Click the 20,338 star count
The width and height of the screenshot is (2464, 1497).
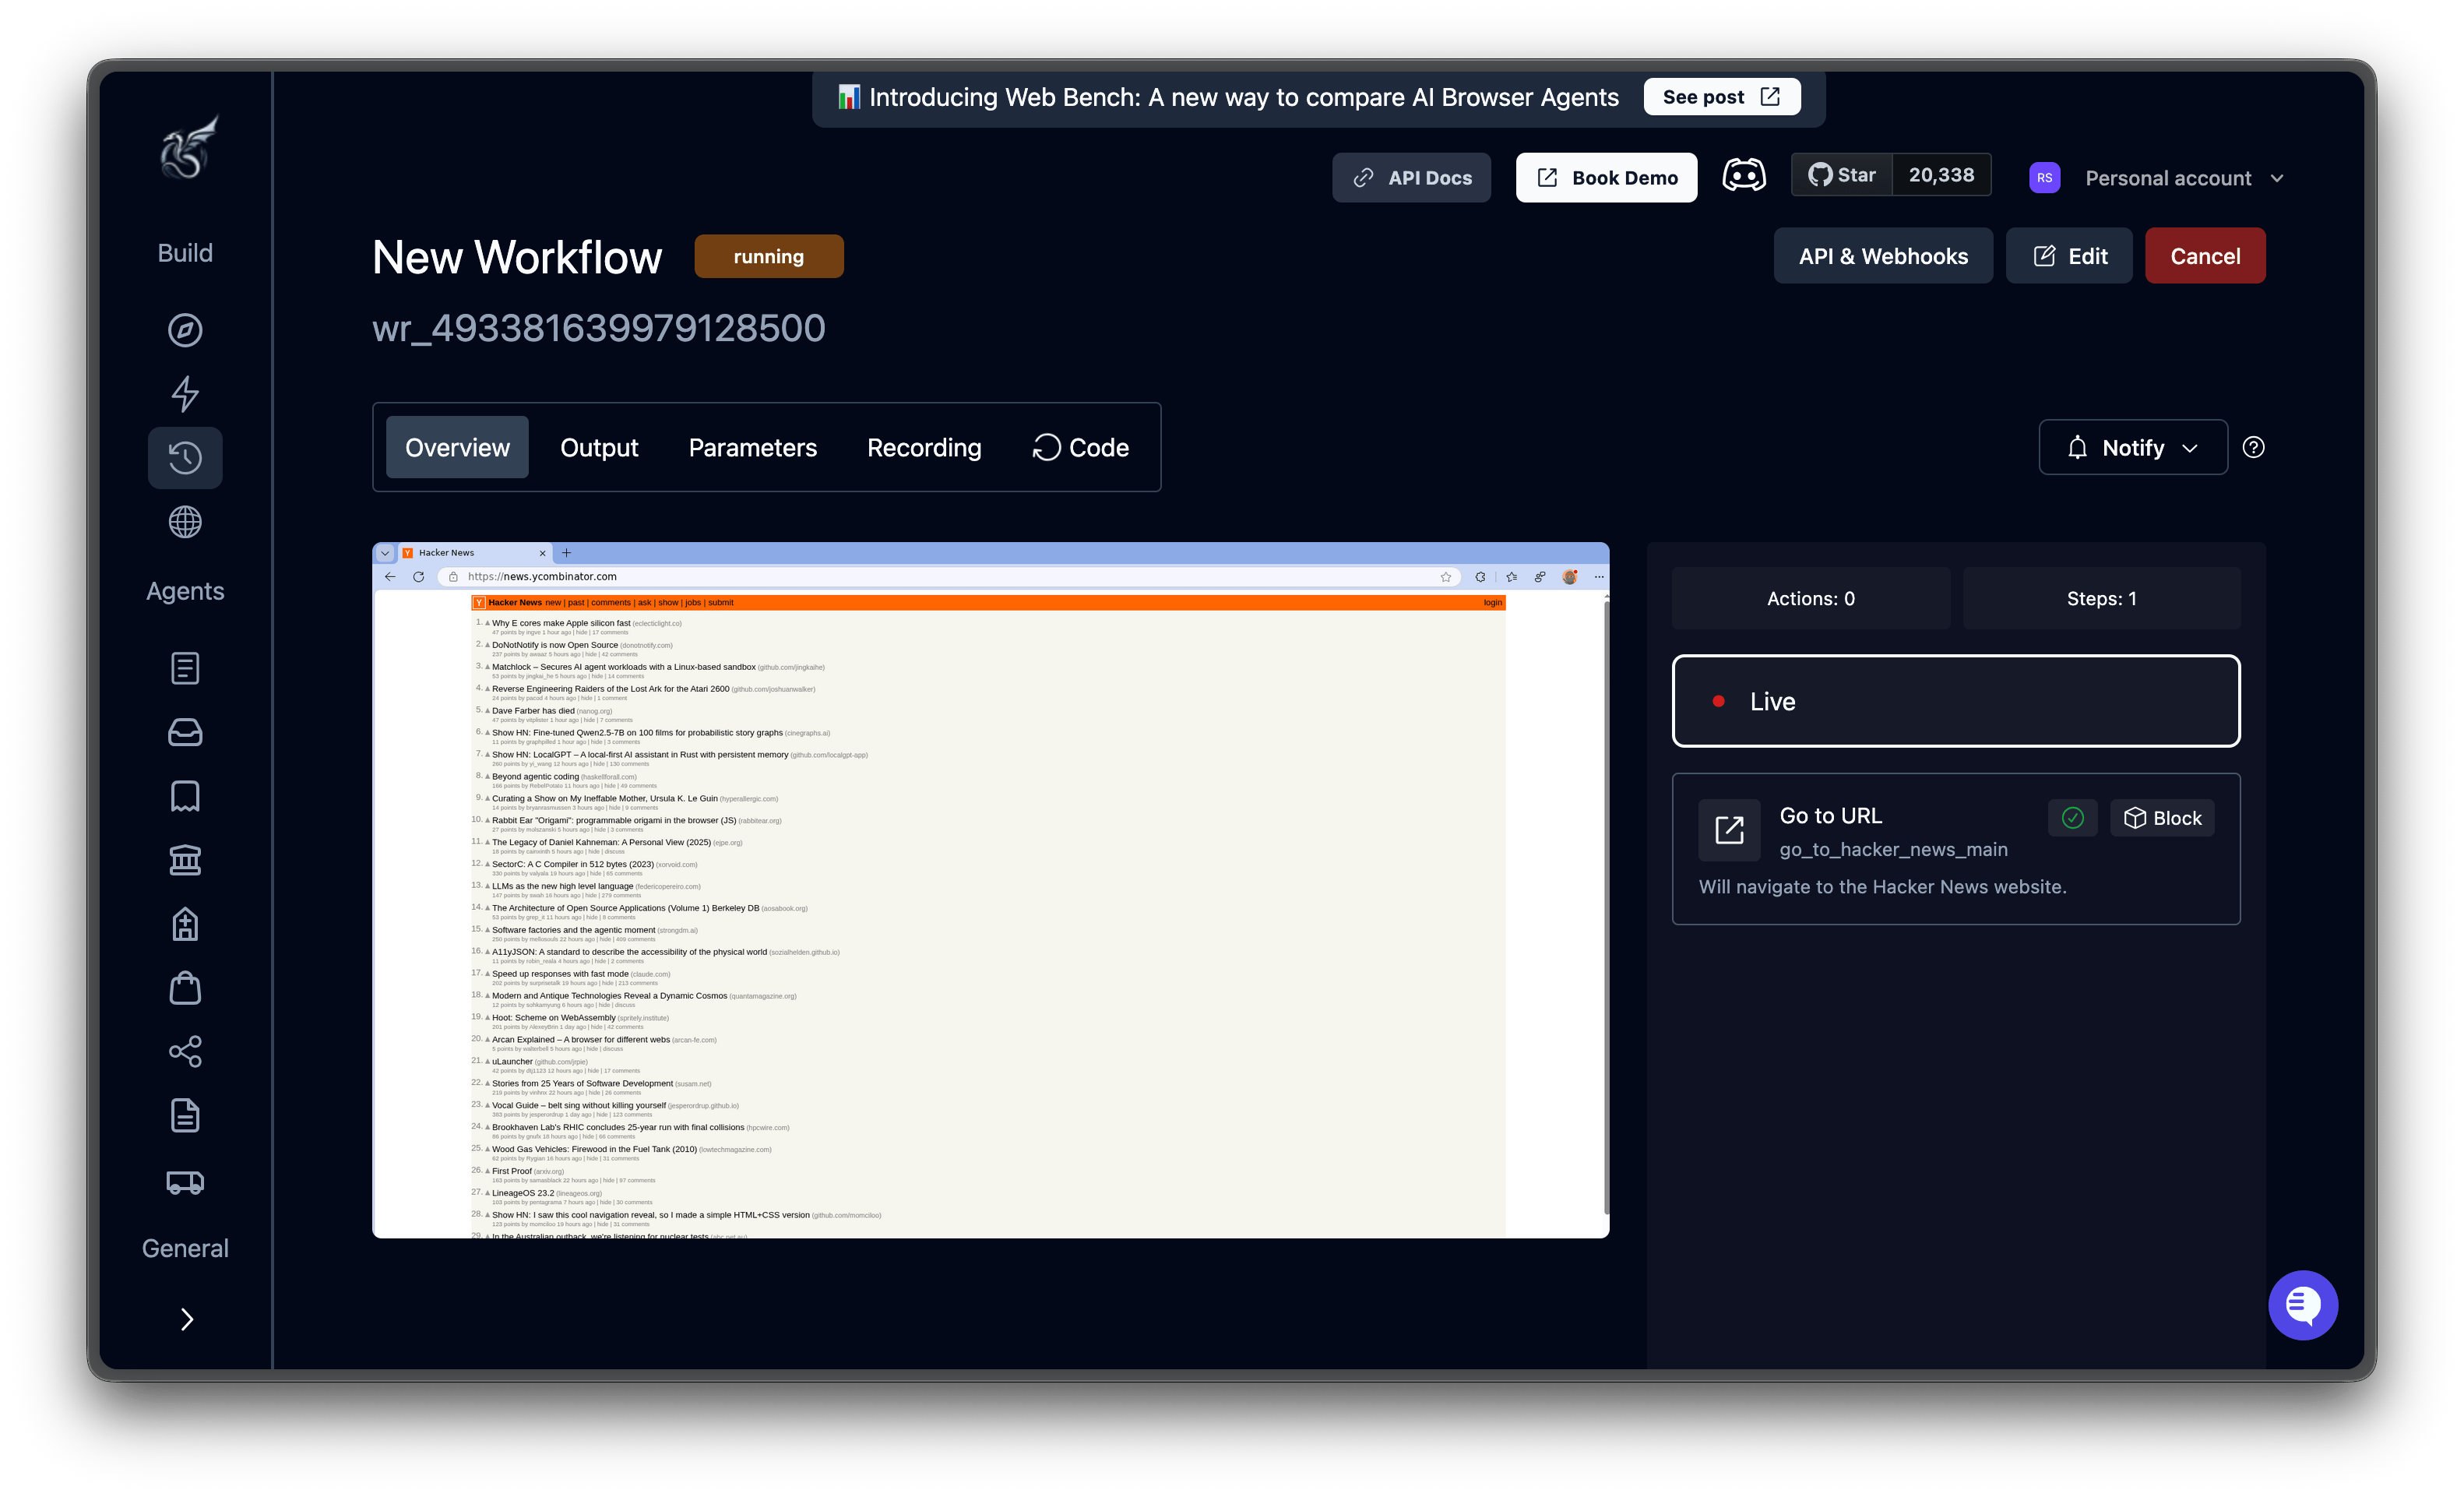[x=1941, y=175]
